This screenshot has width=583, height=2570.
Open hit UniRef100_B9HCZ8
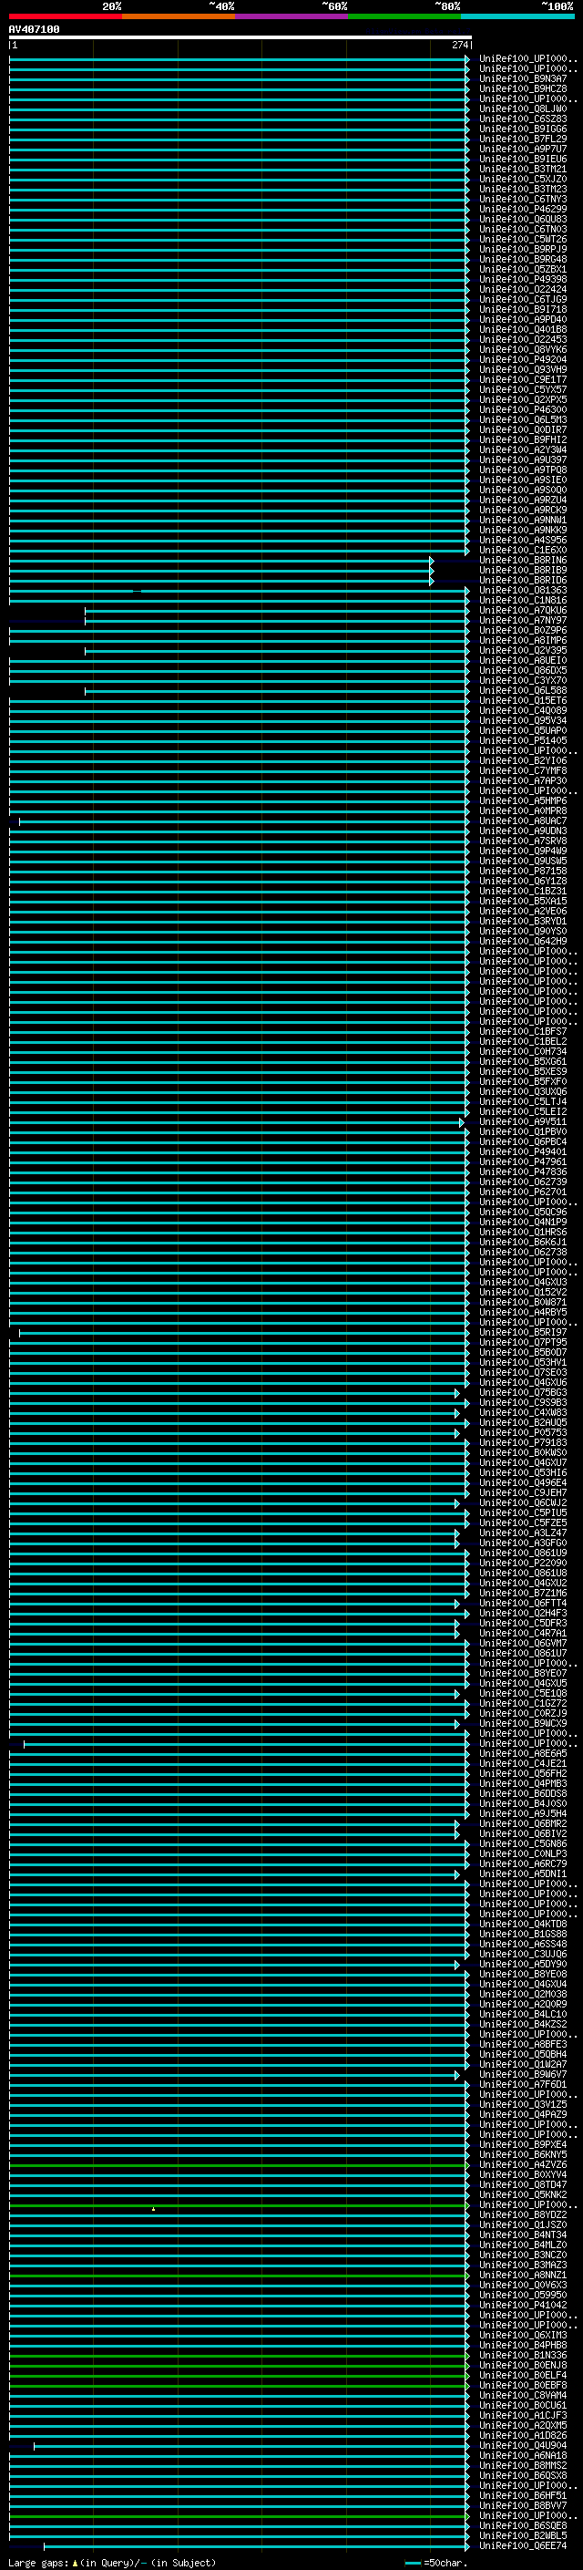point(523,88)
